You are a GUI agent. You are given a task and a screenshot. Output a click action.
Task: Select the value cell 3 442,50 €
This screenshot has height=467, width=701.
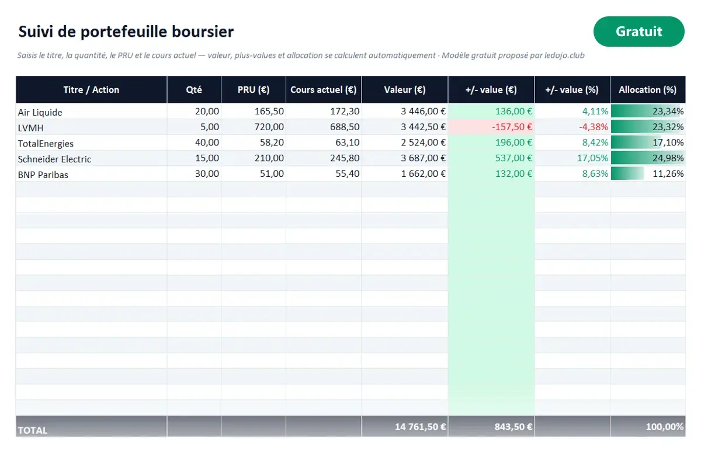coord(405,127)
